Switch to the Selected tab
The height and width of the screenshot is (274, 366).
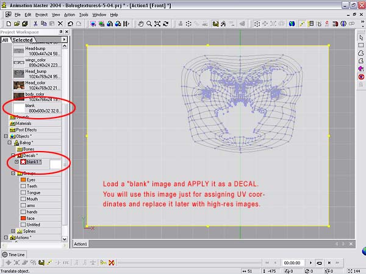[23, 40]
